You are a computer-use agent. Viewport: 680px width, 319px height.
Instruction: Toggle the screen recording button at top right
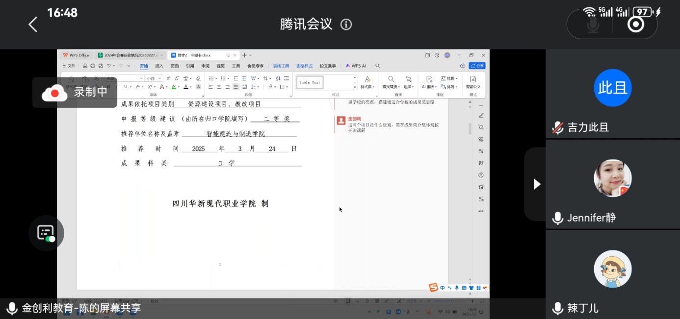(x=635, y=24)
